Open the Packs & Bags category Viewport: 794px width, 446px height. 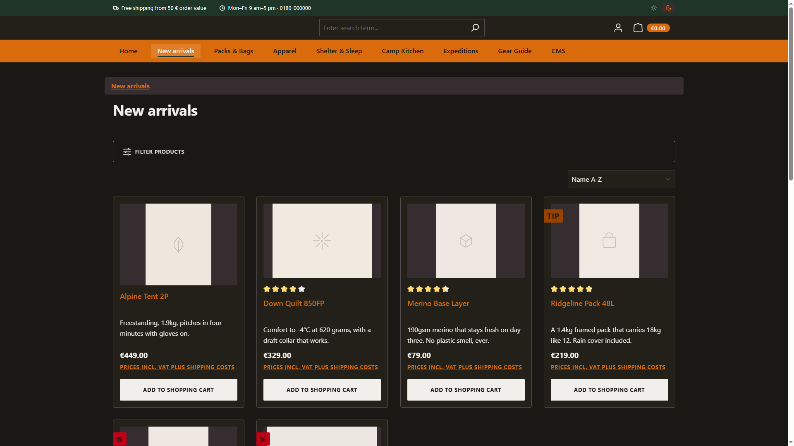234,51
